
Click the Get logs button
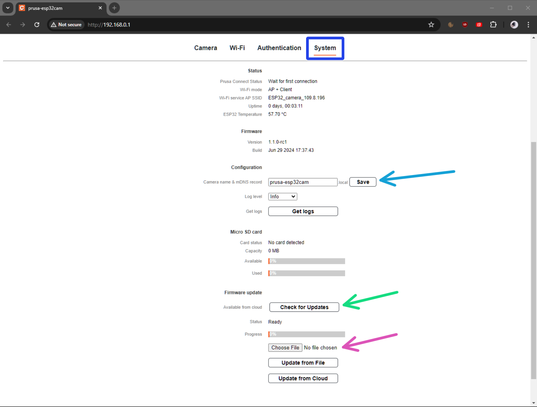[303, 211]
